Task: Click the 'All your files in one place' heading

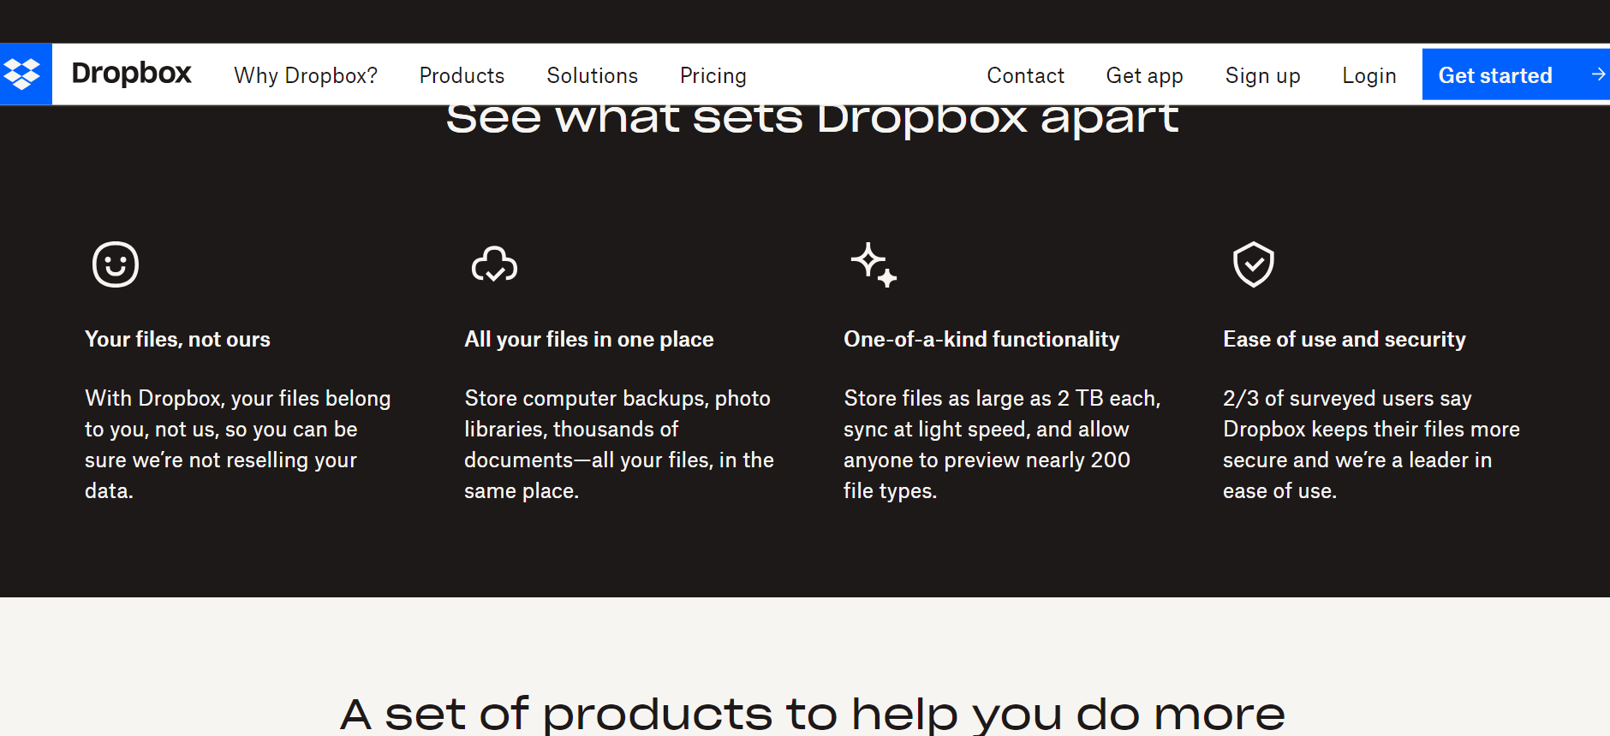Action: (x=588, y=340)
